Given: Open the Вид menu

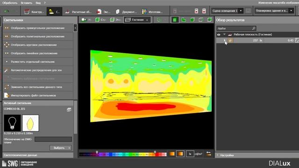Looking at the screenshot, I should [38, 3].
